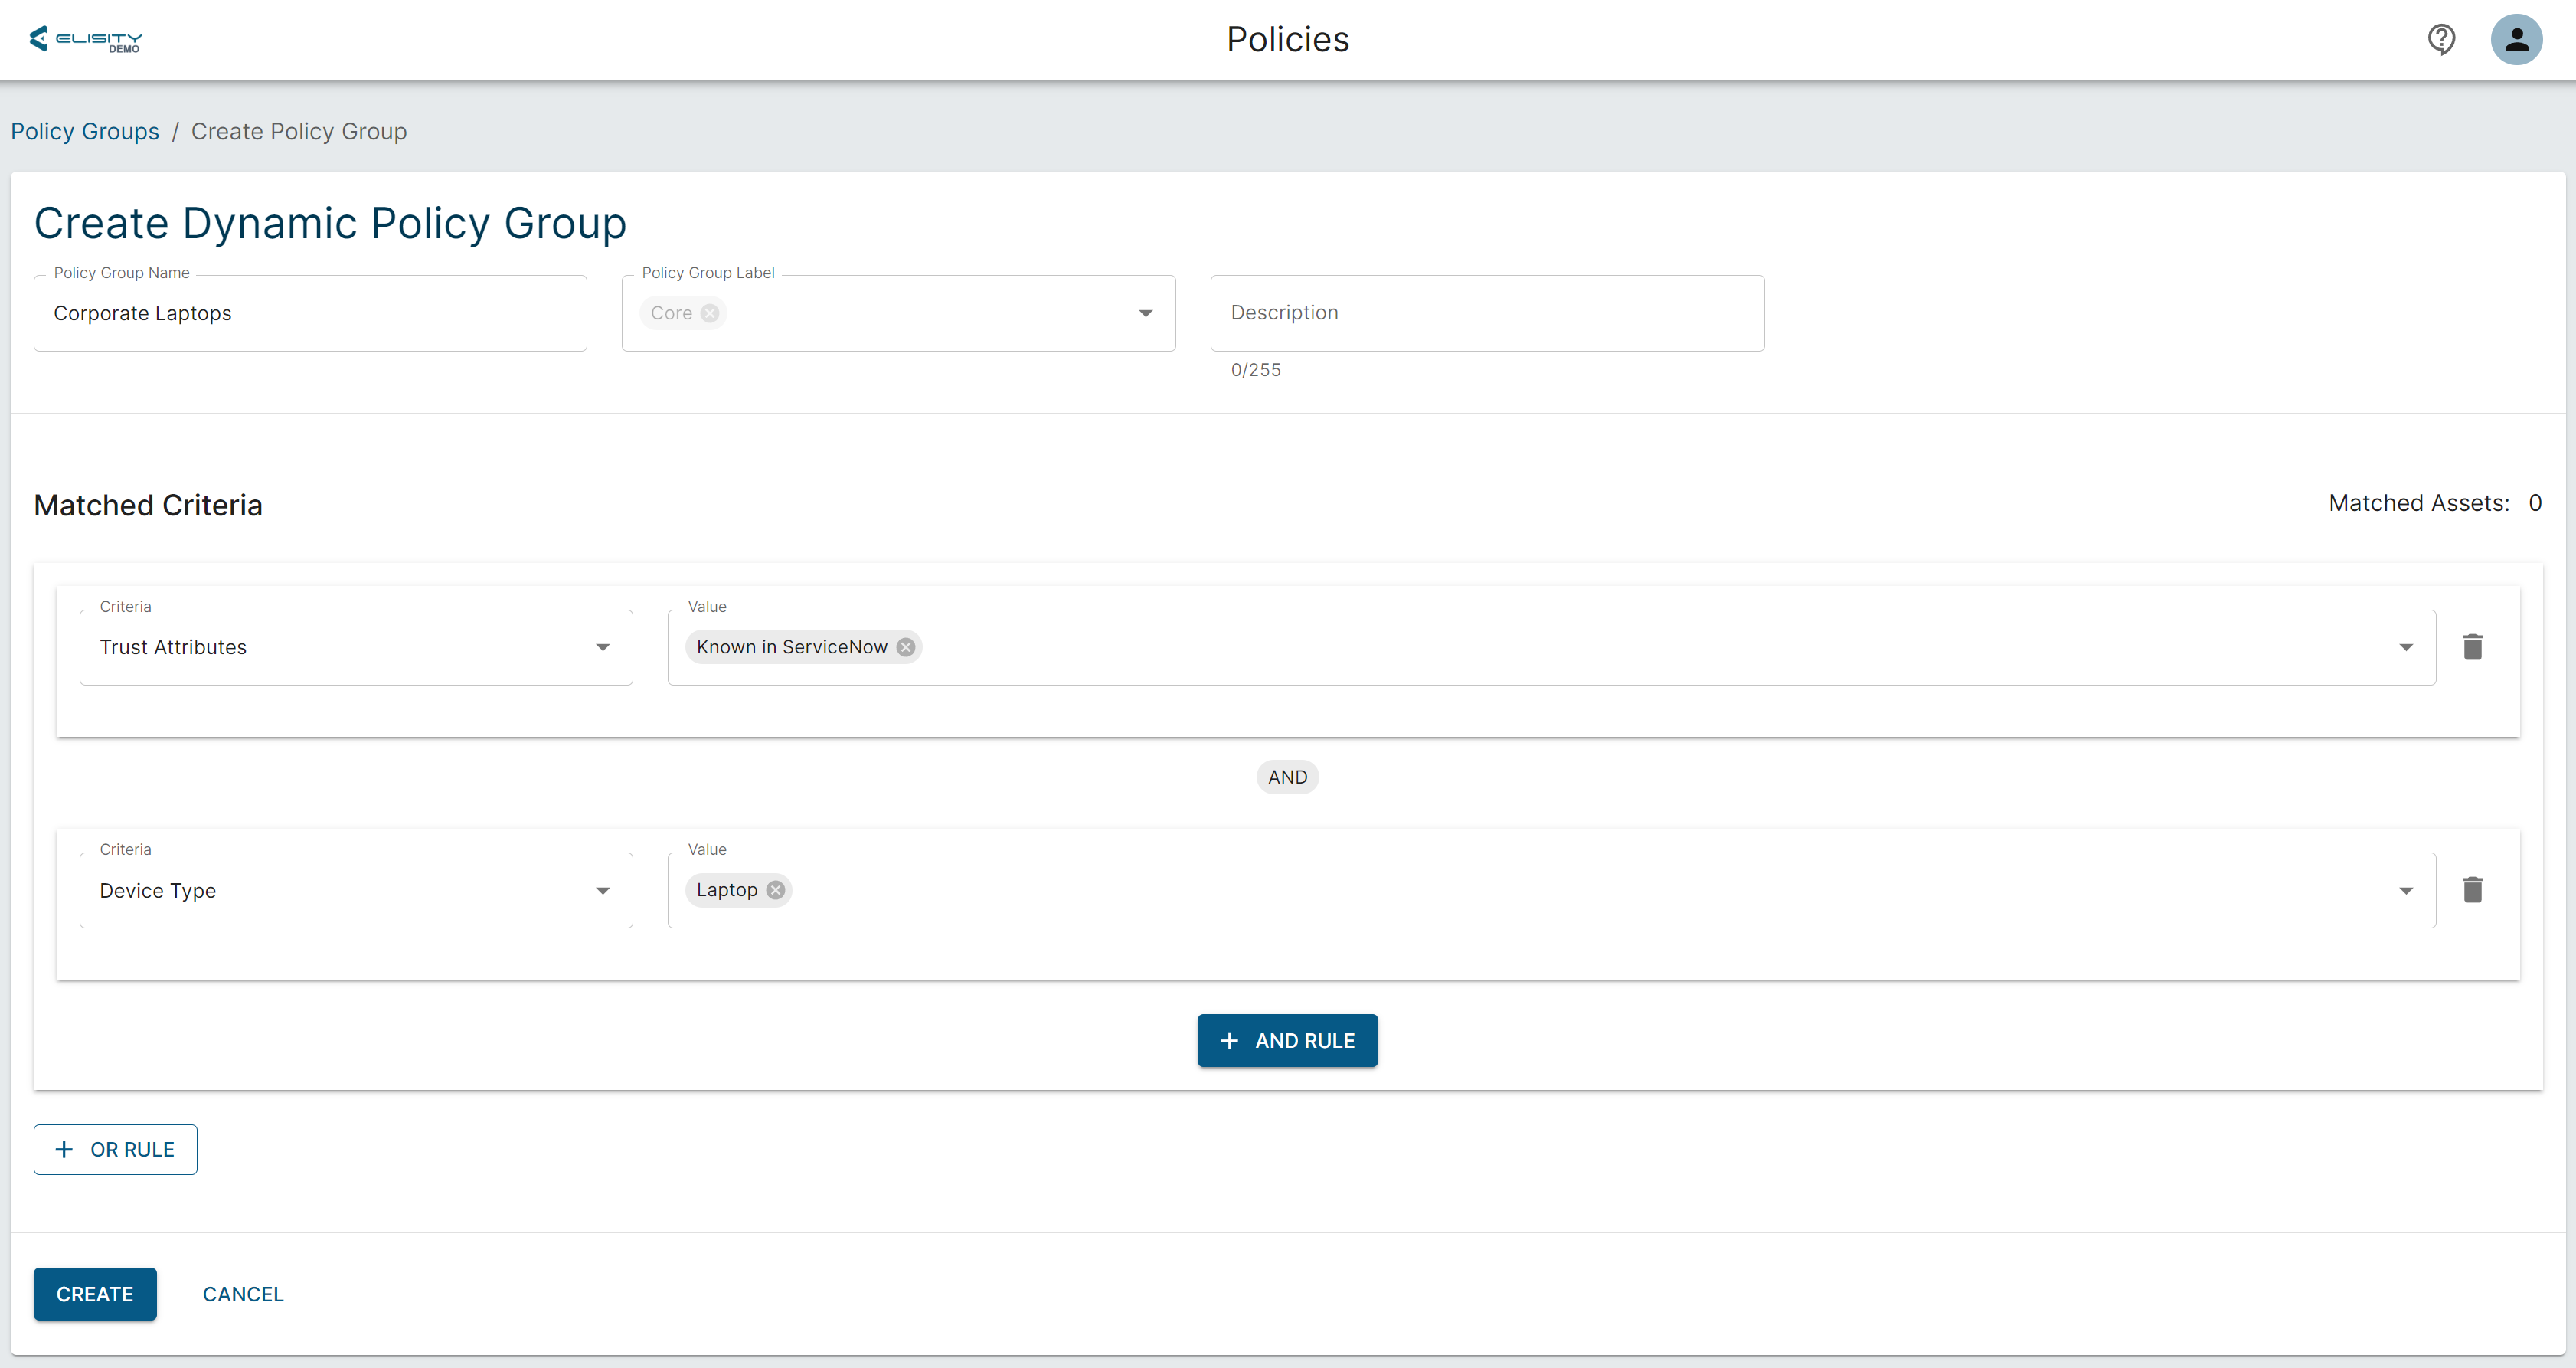
Task: Click the Create Dynamic Policy Group title
Action: click(330, 223)
